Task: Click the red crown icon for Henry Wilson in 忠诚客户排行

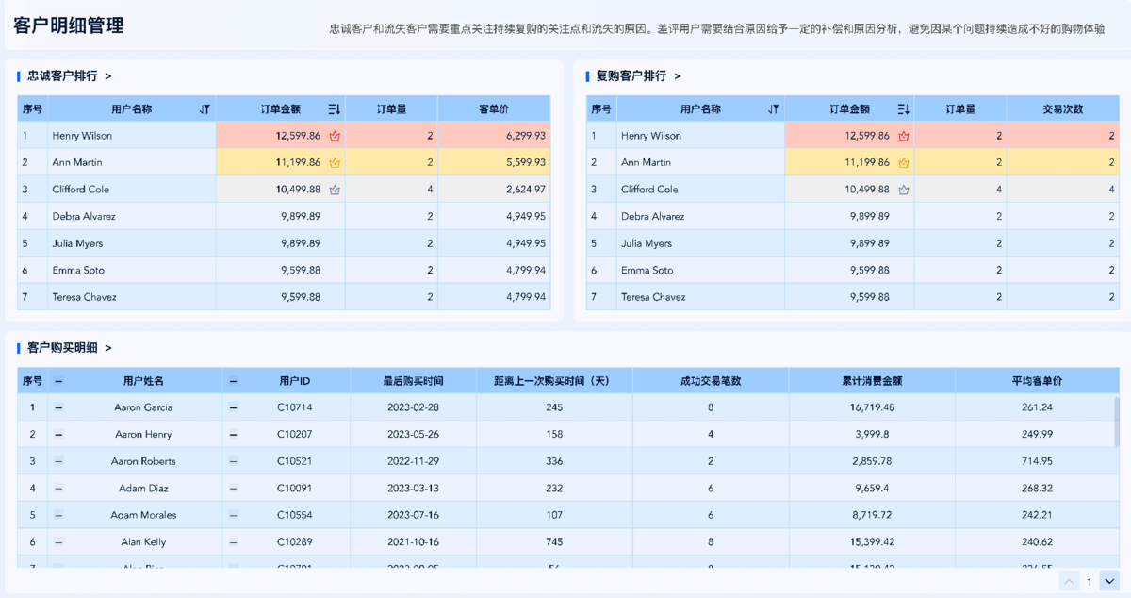Action: (335, 136)
